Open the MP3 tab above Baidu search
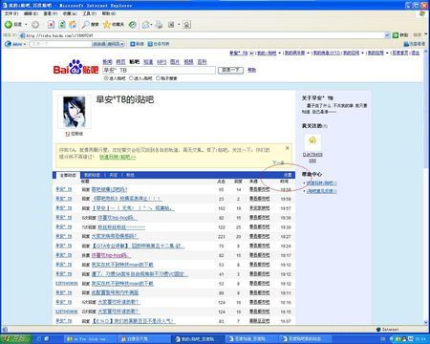This screenshot has width=430, height=344. 161,62
